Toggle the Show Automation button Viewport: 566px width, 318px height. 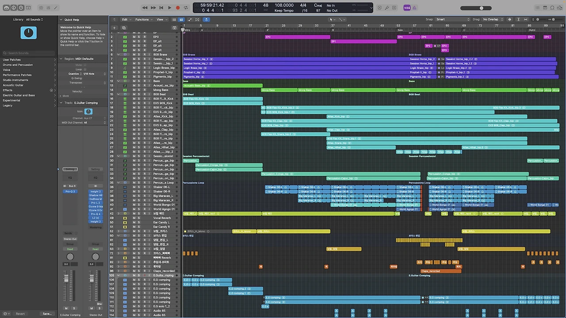click(x=190, y=19)
